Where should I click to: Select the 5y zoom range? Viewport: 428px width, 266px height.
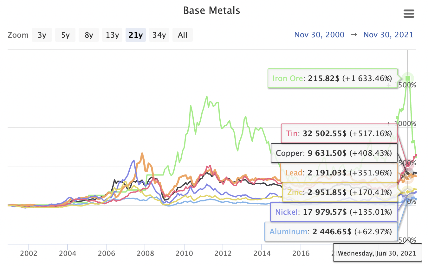pos(65,35)
